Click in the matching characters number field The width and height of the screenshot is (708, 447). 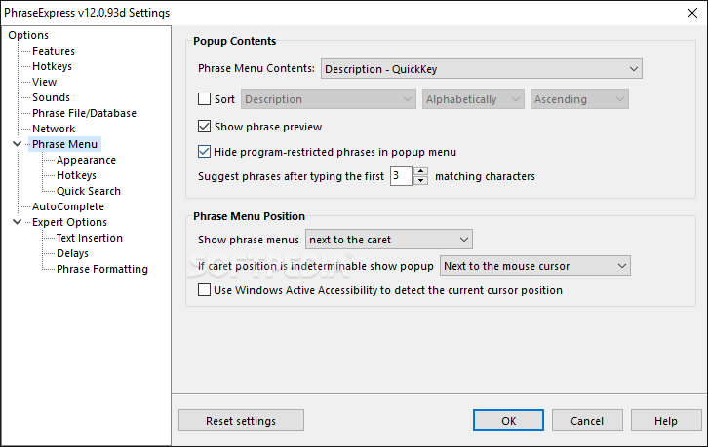coord(400,176)
